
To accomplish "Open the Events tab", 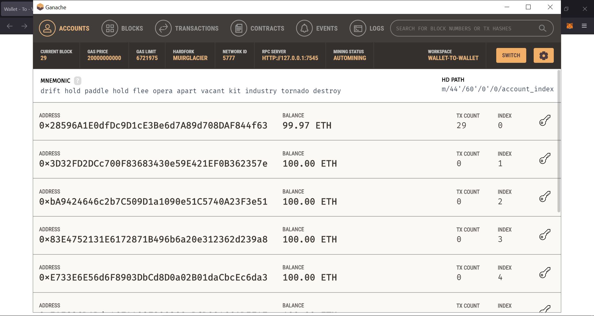I will (x=317, y=28).
